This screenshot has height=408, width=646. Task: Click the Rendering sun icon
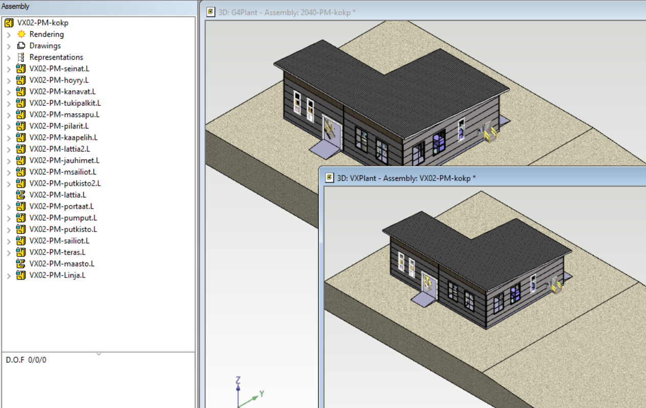(x=21, y=34)
